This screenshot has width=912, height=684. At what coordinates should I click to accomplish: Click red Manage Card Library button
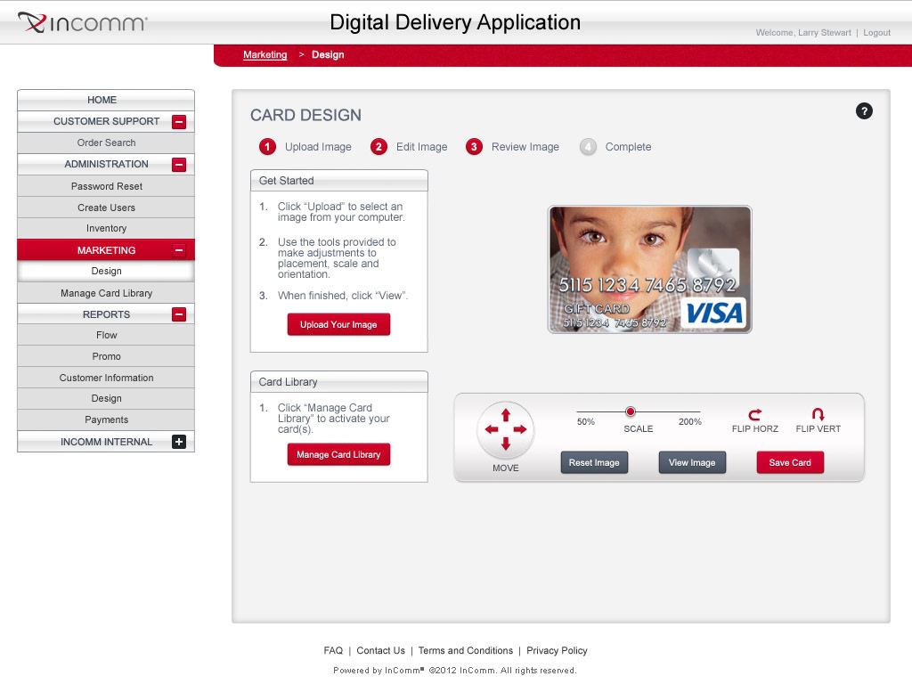point(338,454)
